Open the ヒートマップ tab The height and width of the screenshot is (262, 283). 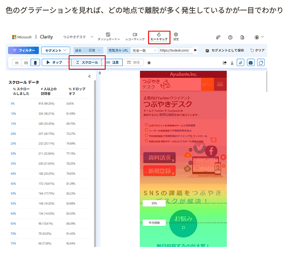(x=159, y=37)
